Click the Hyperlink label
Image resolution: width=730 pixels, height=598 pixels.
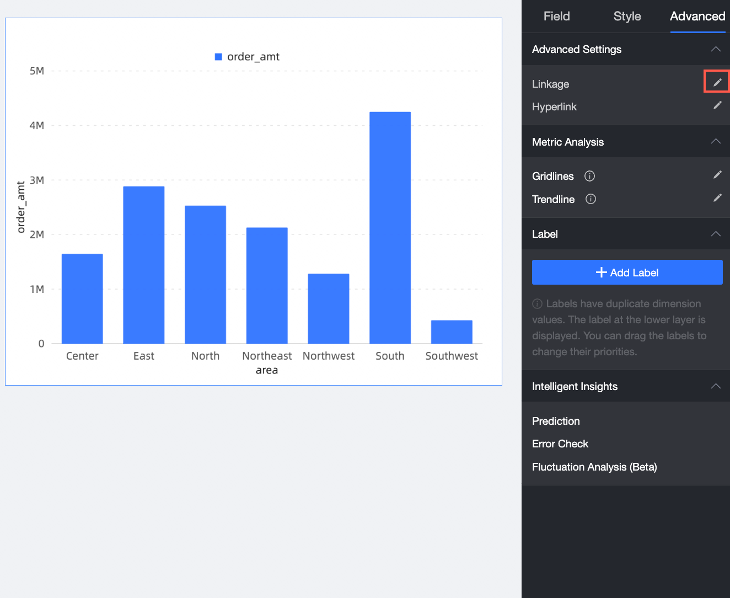(554, 106)
